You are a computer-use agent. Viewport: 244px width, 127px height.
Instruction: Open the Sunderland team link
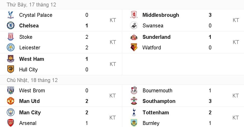157,37
